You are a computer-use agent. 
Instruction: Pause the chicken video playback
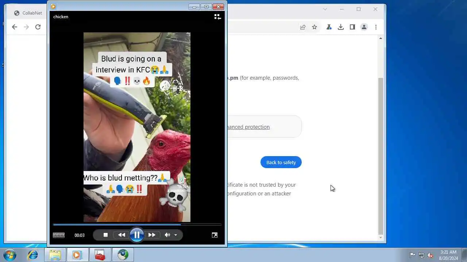click(137, 235)
